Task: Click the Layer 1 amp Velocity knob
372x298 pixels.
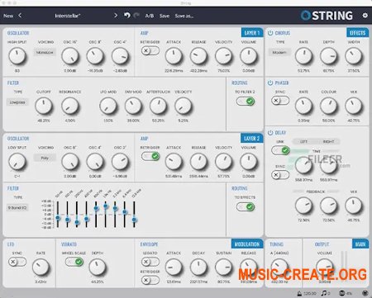Action: click(223, 56)
